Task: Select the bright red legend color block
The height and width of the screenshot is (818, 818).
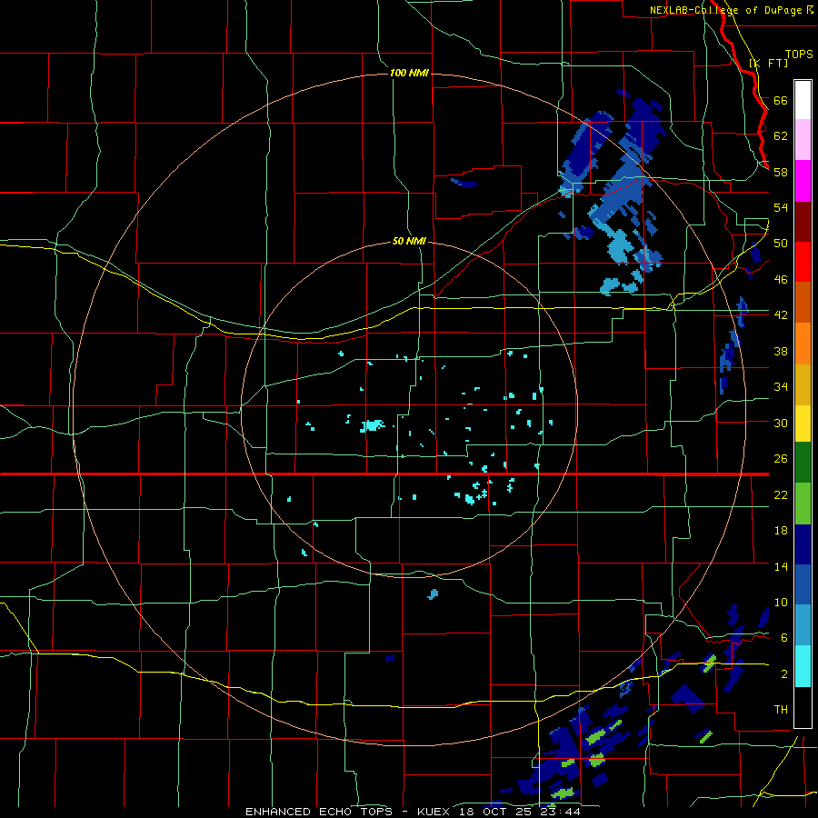Action: click(803, 262)
